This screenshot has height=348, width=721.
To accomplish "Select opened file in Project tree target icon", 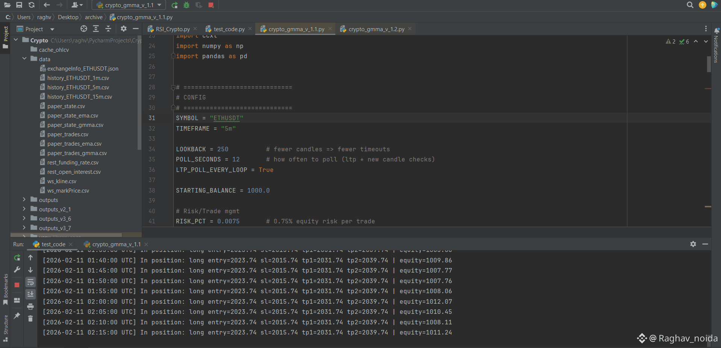I will point(84,29).
